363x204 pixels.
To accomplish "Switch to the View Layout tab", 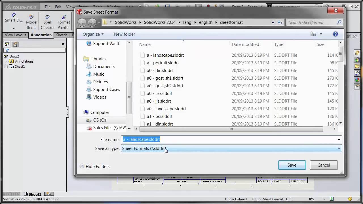I will click(x=15, y=35).
